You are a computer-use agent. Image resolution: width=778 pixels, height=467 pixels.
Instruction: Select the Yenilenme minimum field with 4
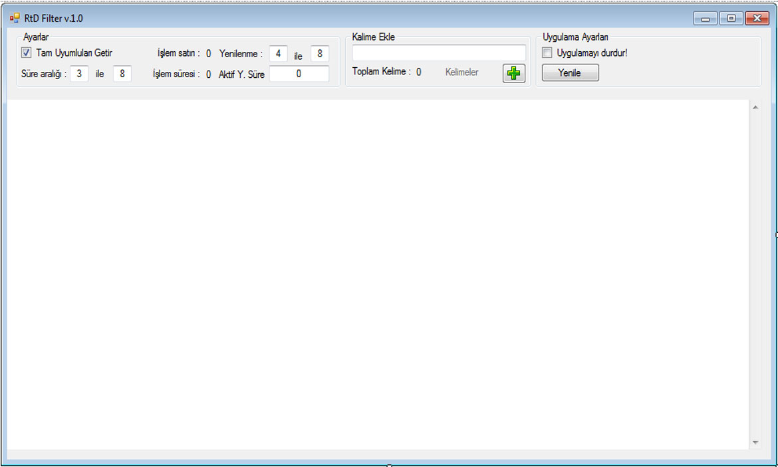[x=279, y=54]
